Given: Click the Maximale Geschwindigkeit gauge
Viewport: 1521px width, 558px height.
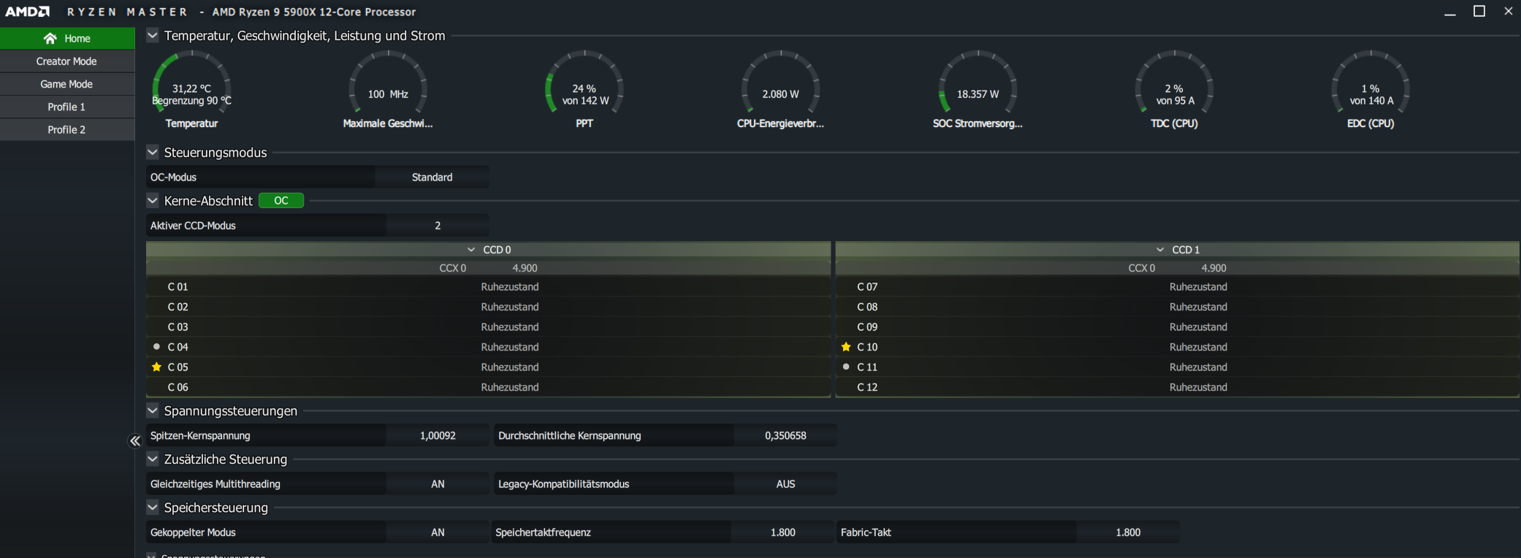Looking at the screenshot, I should pos(388,89).
